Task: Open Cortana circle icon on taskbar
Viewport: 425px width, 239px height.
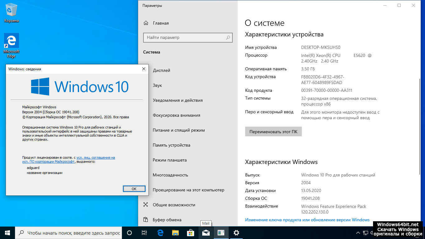Action: [x=129, y=233]
